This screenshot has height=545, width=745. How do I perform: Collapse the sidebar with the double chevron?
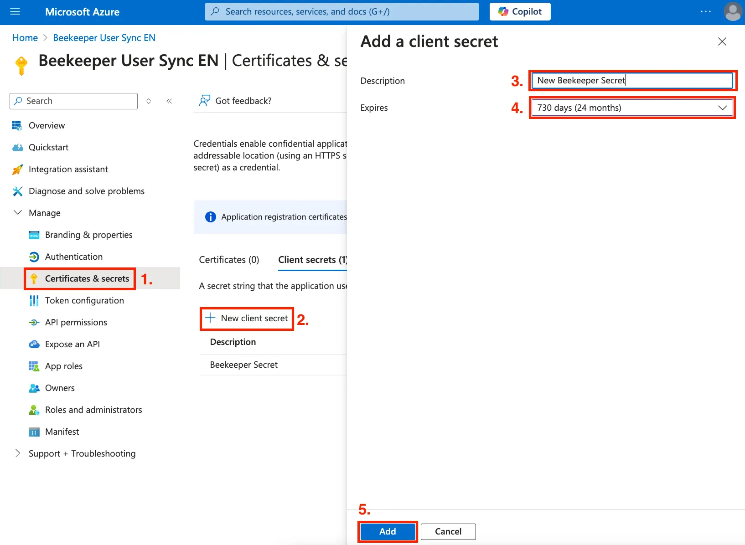pyautogui.click(x=169, y=101)
